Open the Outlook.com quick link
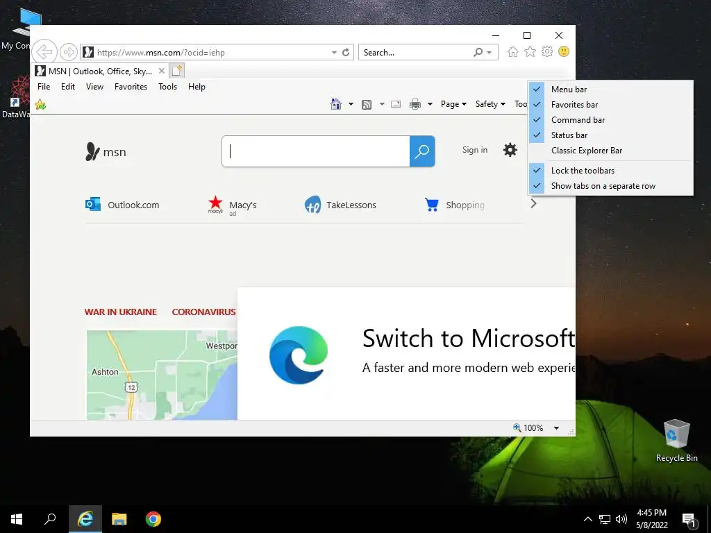 [x=122, y=205]
